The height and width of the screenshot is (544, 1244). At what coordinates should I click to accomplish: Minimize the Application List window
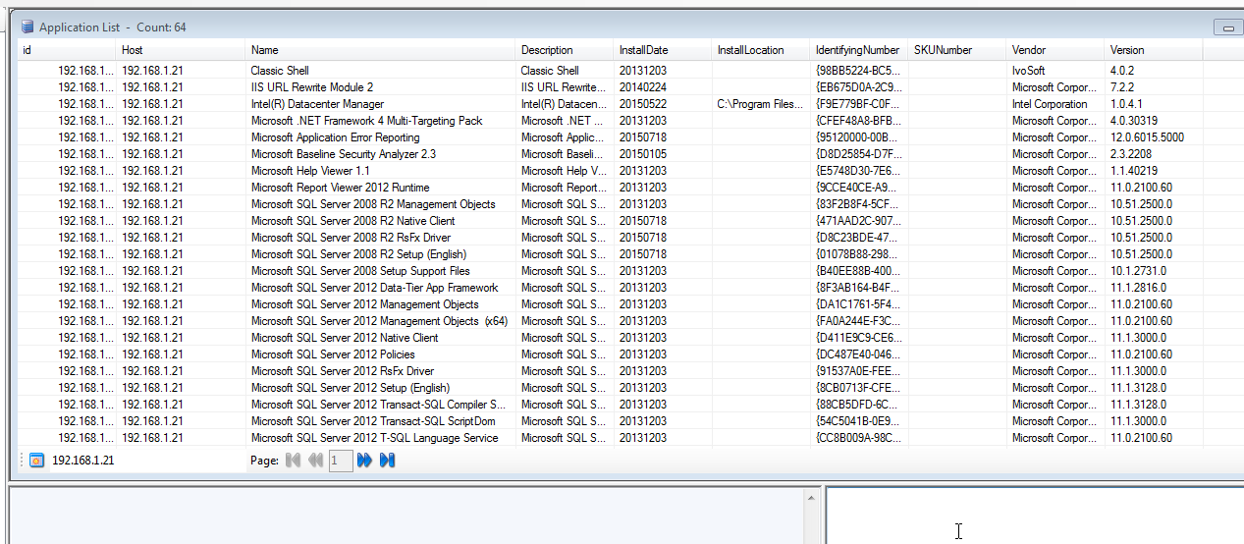(1227, 28)
